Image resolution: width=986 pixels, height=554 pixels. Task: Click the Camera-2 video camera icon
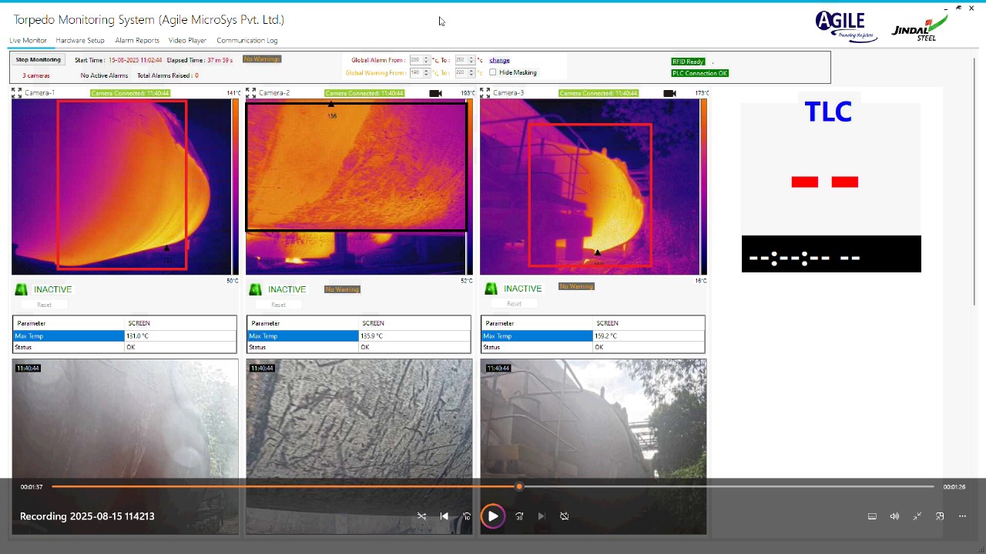[x=435, y=93]
